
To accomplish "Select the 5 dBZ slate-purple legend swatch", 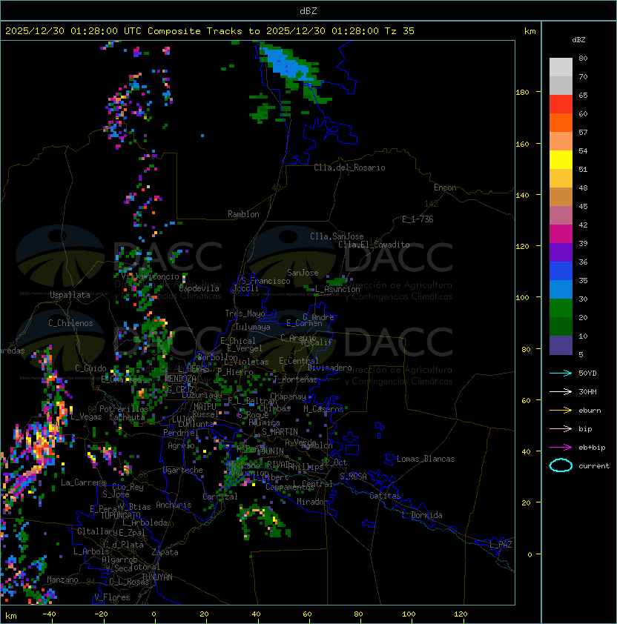I will (x=561, y=345).
